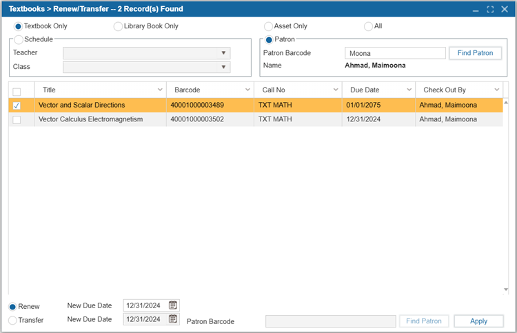This screenshot has width=517, height=333.
Task: Select title Vector Calculus Electromagnetism
Action: (91, 119)
